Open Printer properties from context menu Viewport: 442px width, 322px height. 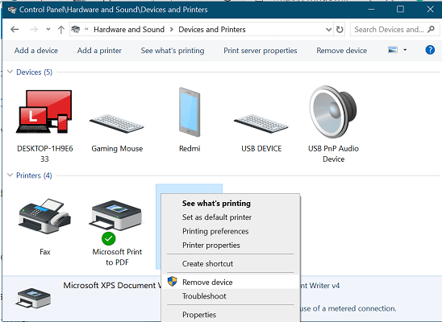click(231, 246)
